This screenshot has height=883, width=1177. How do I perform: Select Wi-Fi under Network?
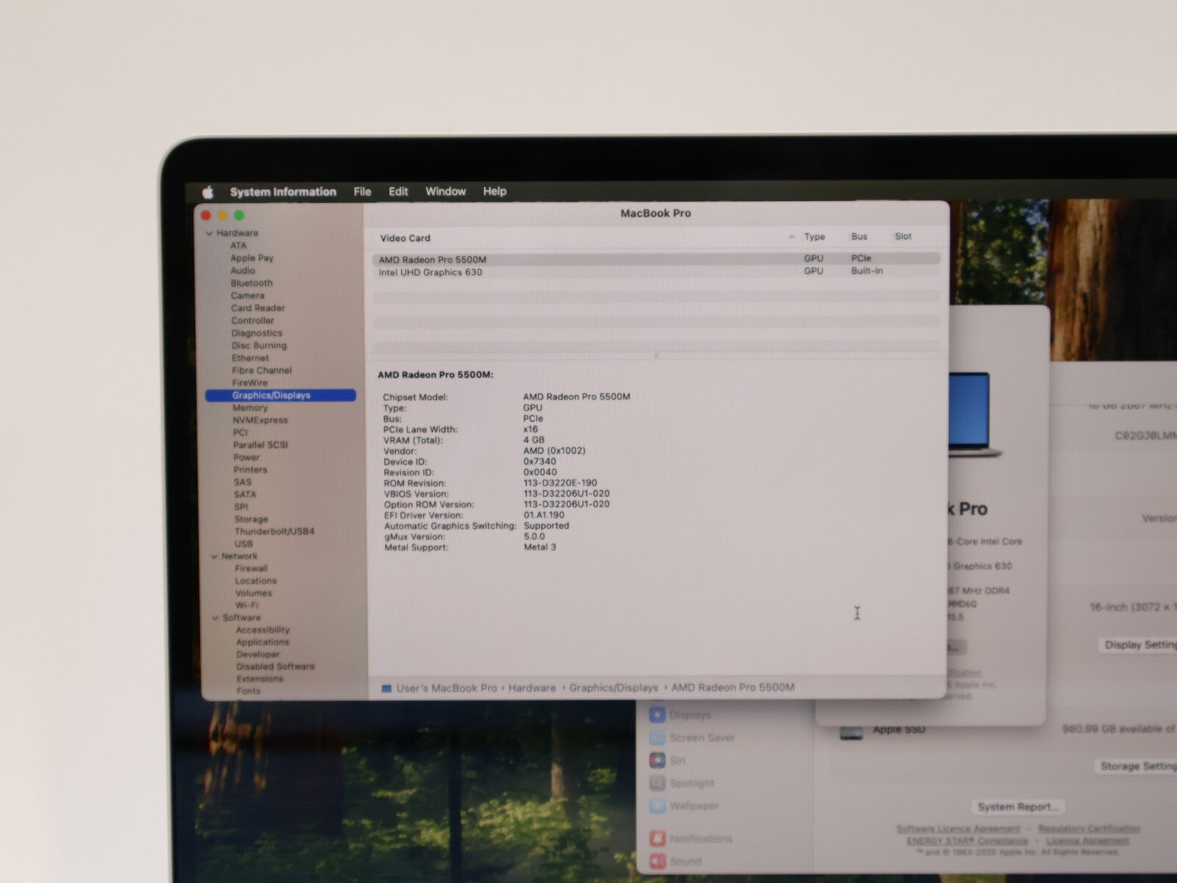coord(247,606)
